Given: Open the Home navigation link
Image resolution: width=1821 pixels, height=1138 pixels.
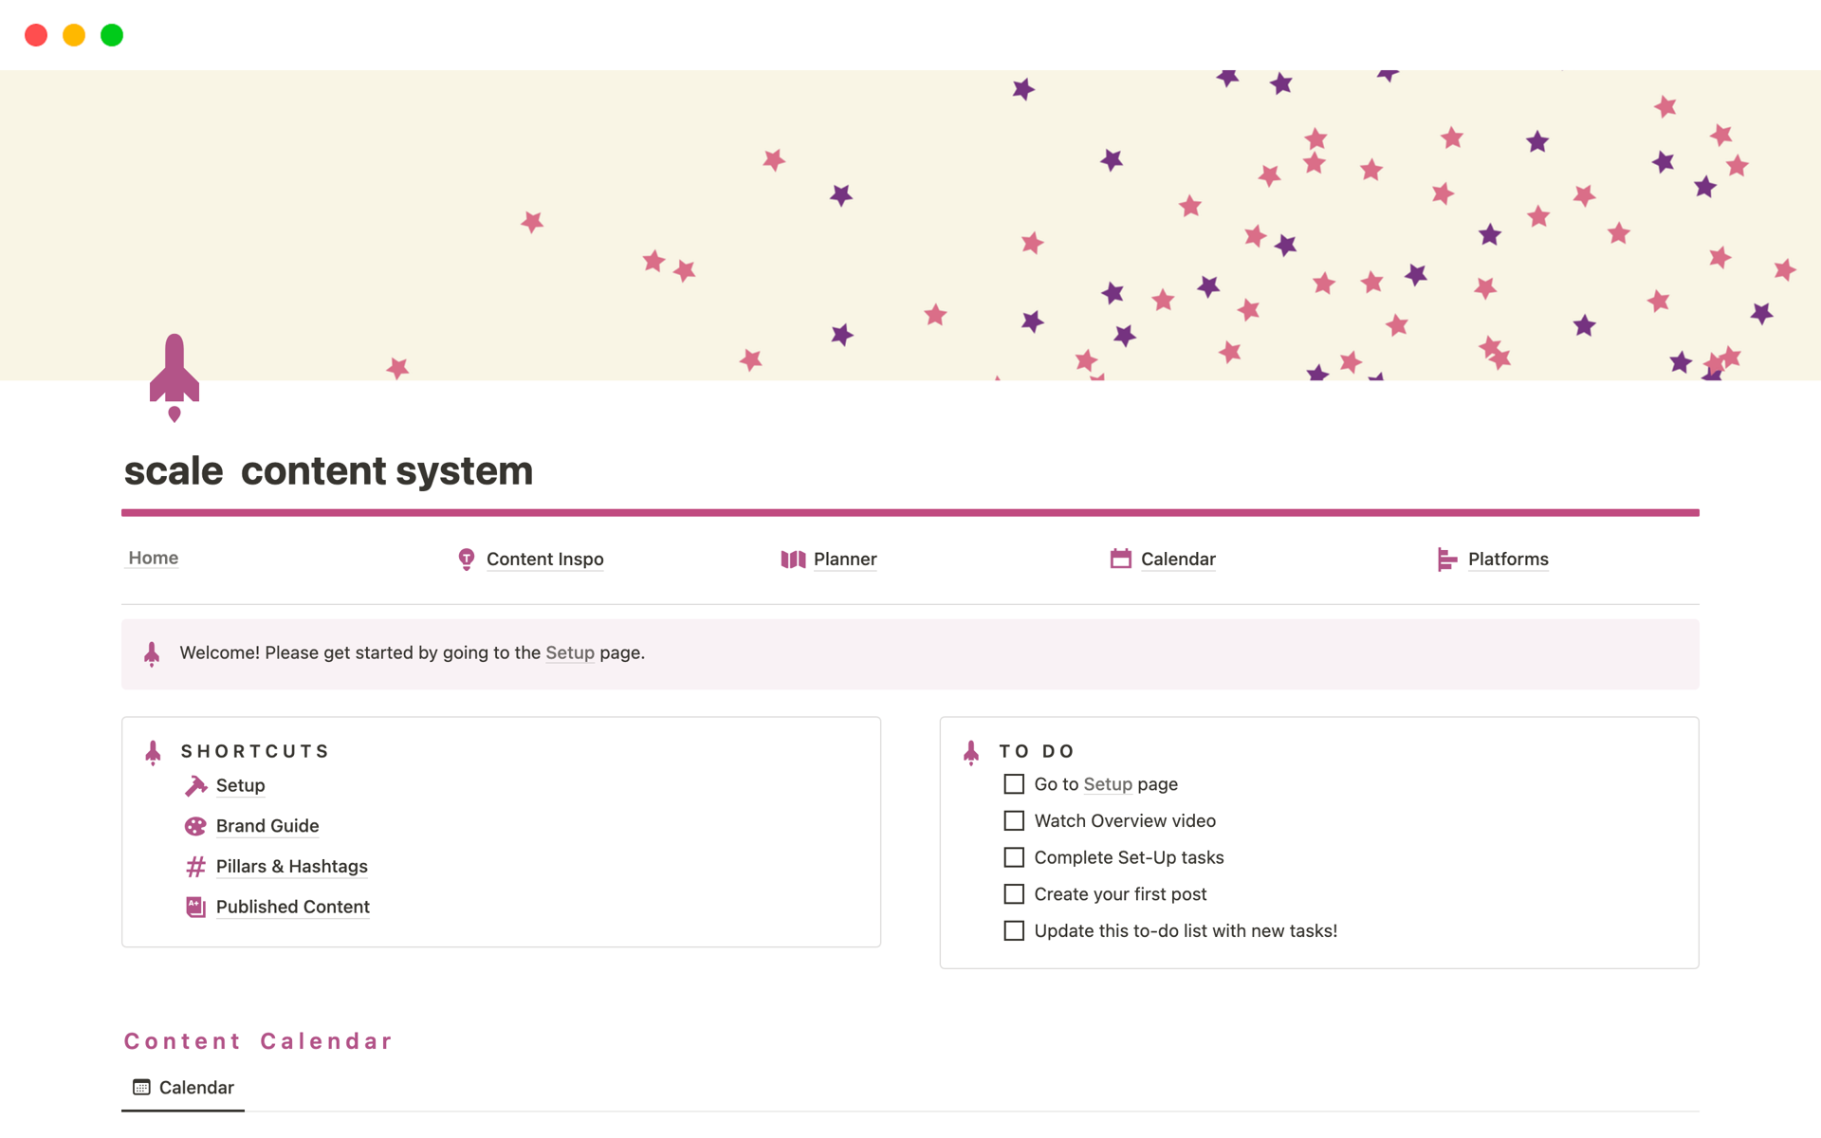Looking at the screenshot, I should 154,559.
